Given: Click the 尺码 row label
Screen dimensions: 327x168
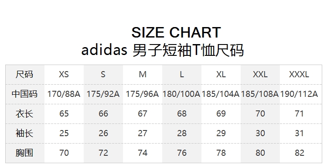Looking at the screenshot, I should tap(24, 74).
